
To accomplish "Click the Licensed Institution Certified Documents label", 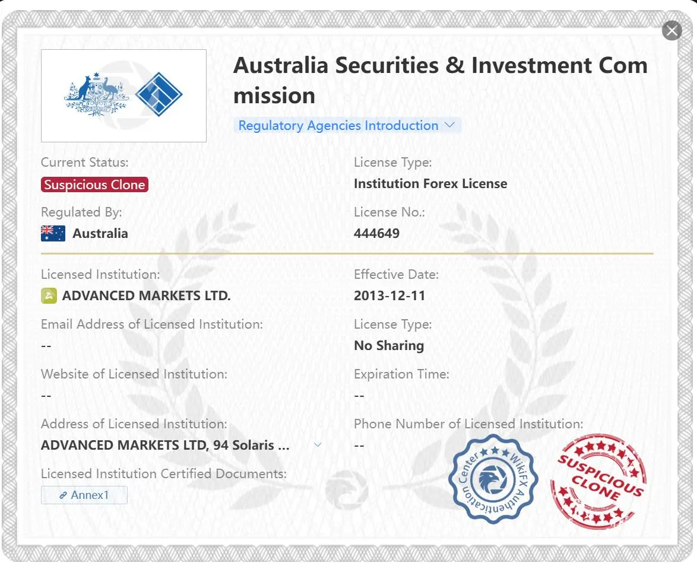I will (x=164, y=473).
